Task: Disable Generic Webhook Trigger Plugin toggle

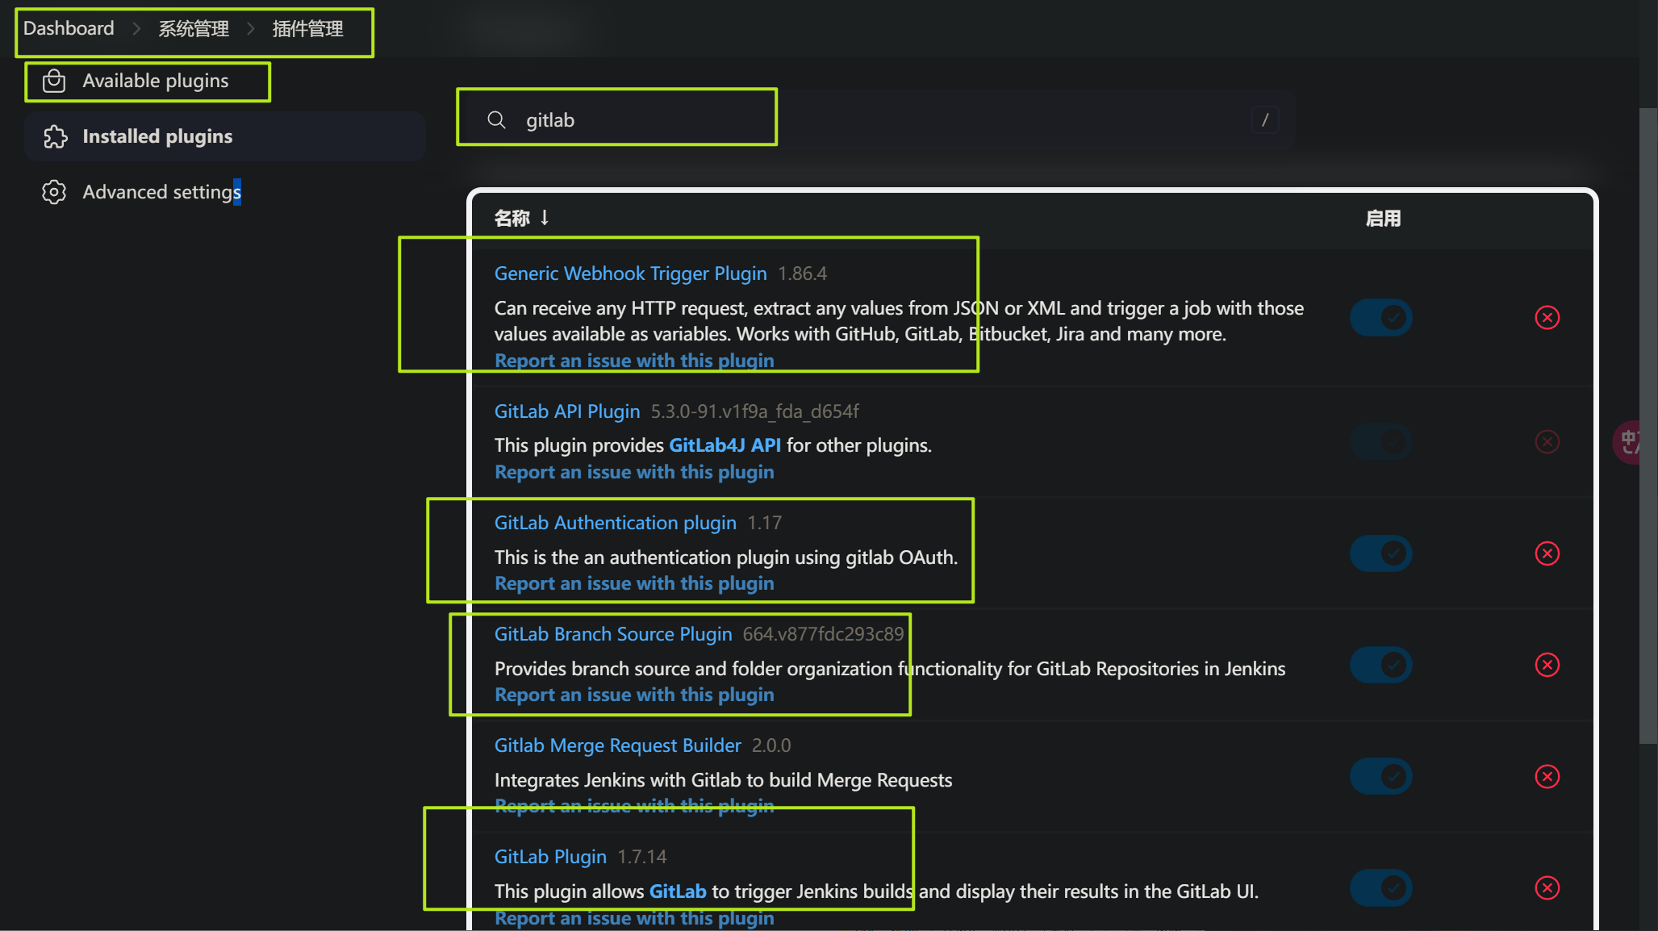Action: coord(1380,318)
